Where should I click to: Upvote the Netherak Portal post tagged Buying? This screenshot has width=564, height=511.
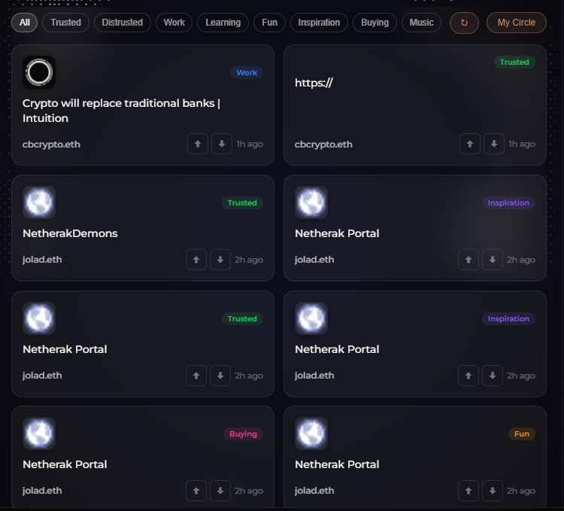(x=196, y=491)
